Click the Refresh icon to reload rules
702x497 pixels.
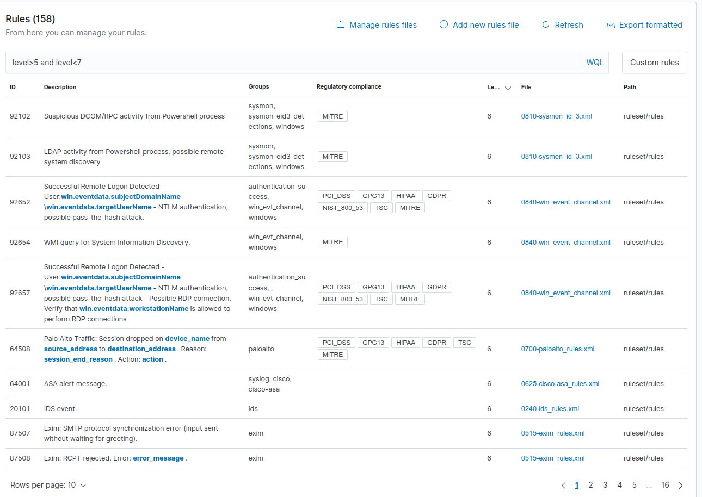545,24
